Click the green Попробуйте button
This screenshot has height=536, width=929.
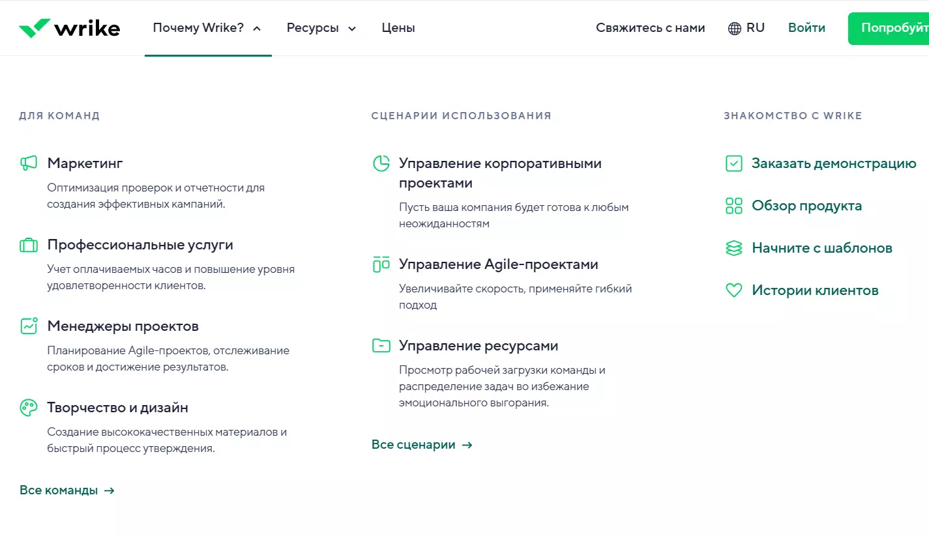889,29
